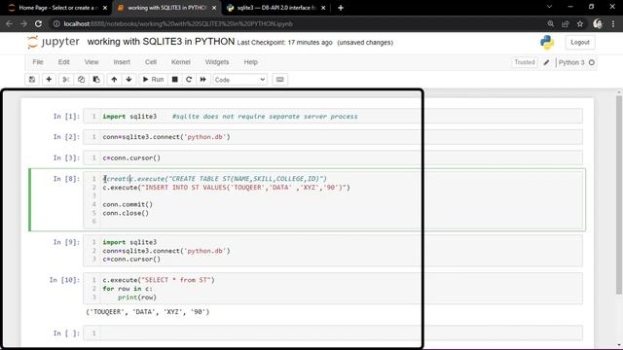Paste cells below icon
The height and width of the screenshot is (350, 623).
(96, 80)
